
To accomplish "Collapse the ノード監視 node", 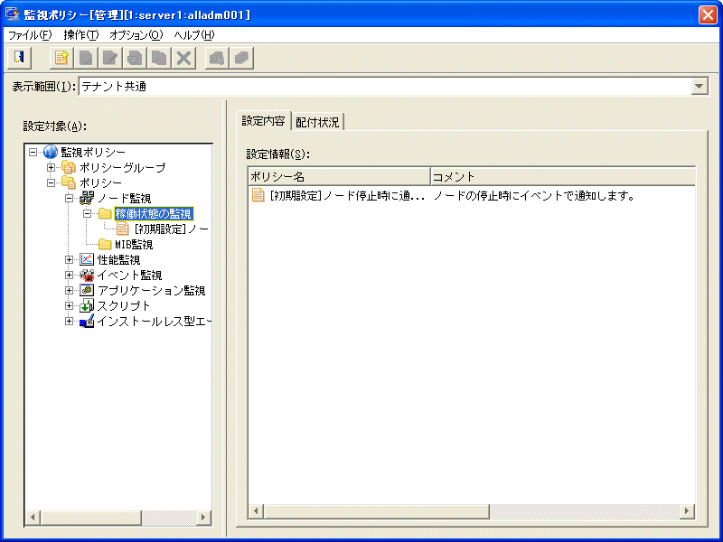I will [x=70, y=198].
